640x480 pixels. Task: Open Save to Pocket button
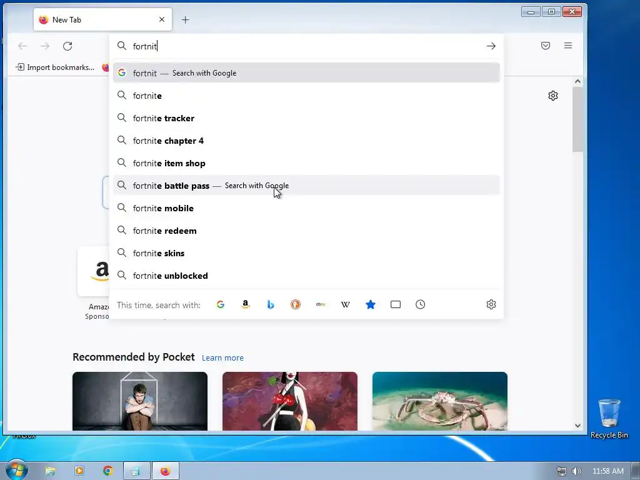click(545, 46)
